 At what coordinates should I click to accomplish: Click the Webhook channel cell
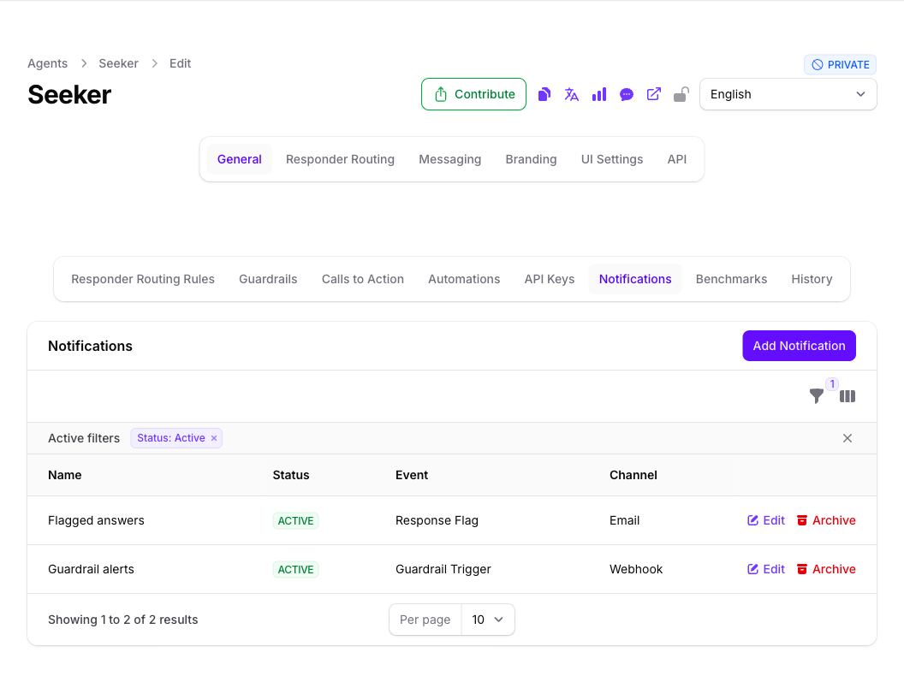[636, 569]
